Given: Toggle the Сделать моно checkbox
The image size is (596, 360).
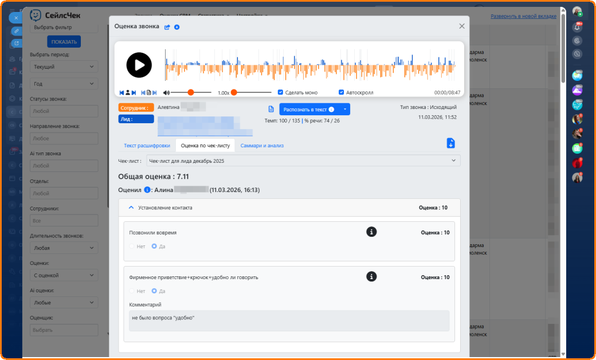Looking at the screenshot, I should [x=280, y=92].
